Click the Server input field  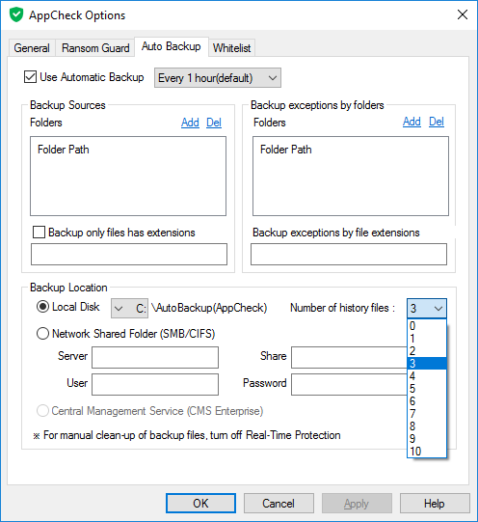155,357
